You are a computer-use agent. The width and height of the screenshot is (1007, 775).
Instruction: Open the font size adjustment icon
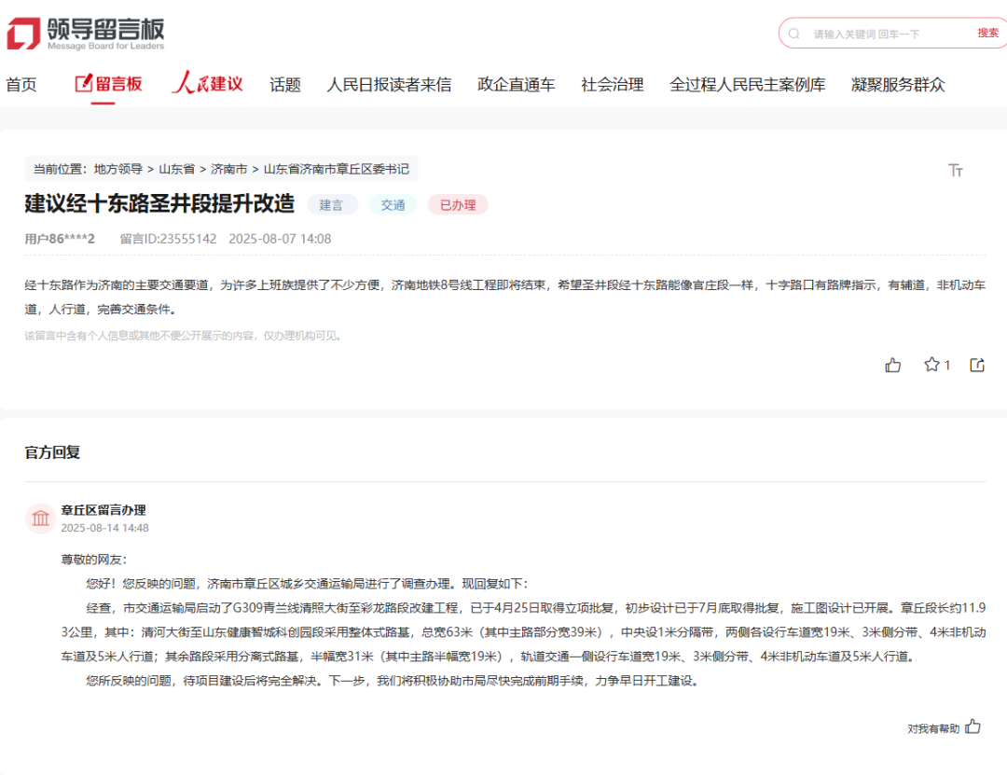(955, 170)
